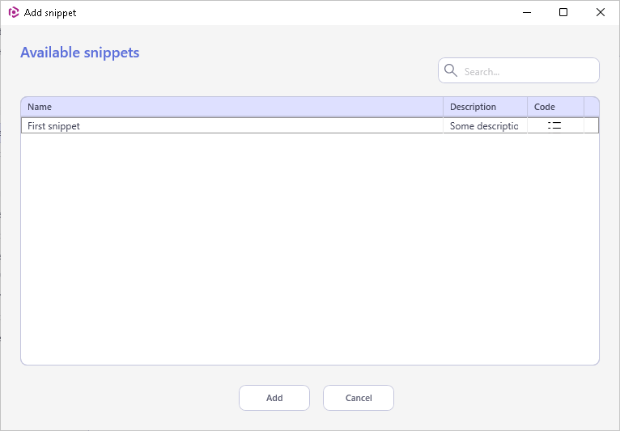620x431 pixels.
Task: Click the Available snippets heading
Action: 80,53
